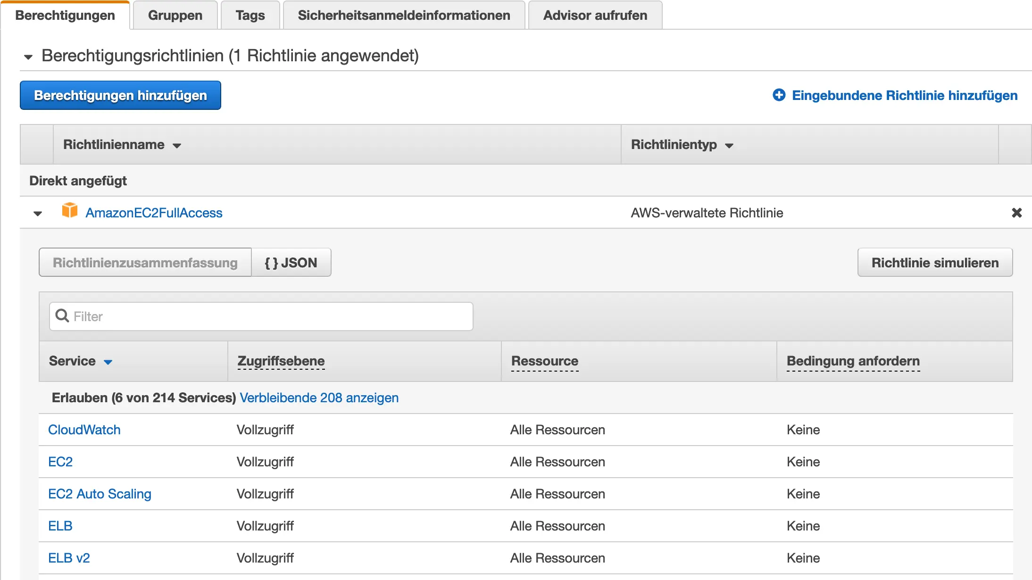Collapse the Berechtigungsrichtlinien section arrow

(x=28, y=57)
